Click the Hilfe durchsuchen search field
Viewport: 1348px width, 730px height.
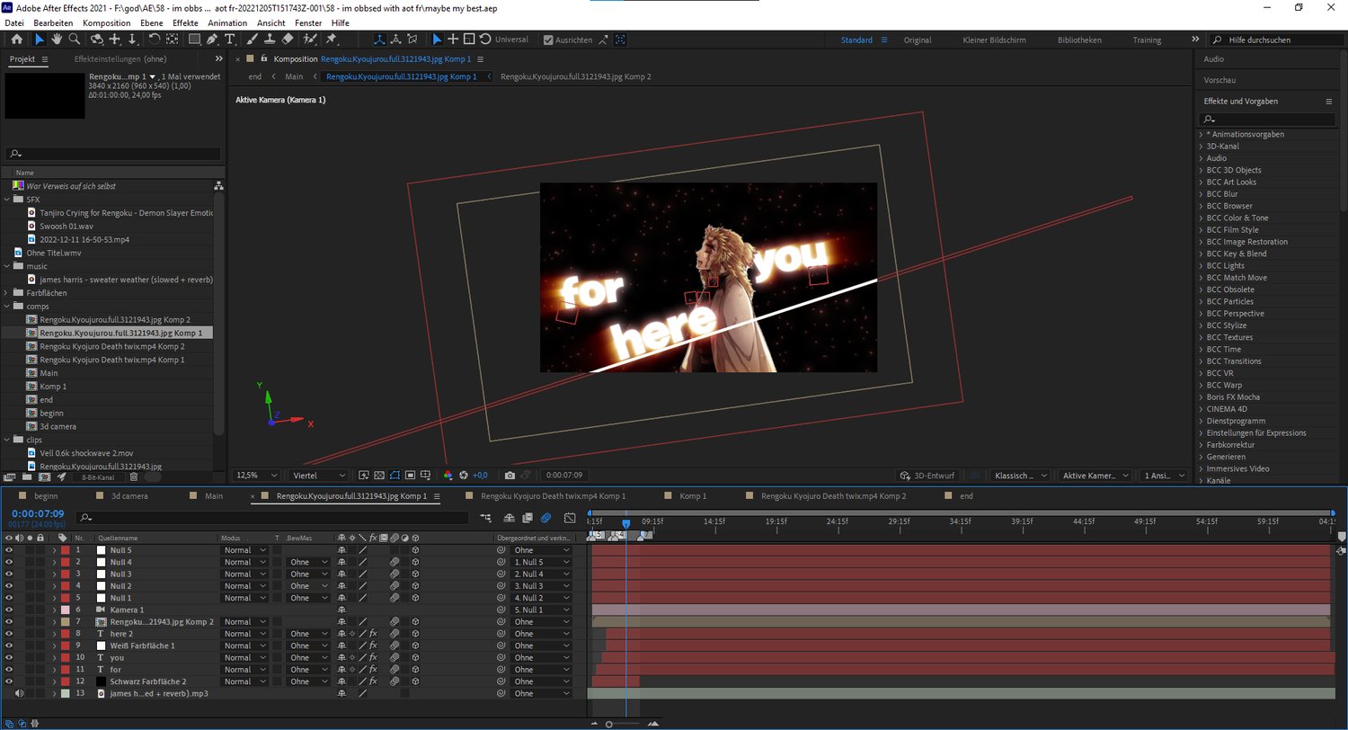point(1277,40)
